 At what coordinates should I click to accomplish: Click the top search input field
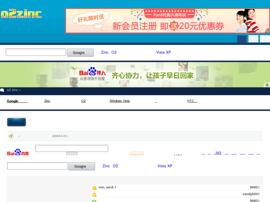pyautogui.click(x=36, y=52)
